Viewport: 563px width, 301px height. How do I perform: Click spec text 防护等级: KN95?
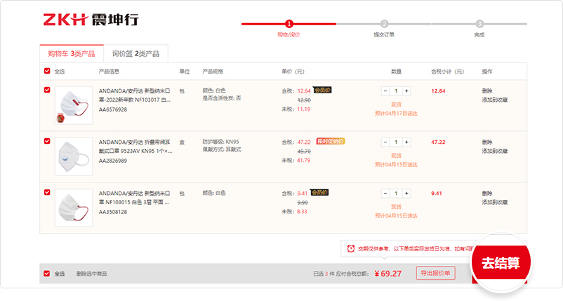click(221, 142)
